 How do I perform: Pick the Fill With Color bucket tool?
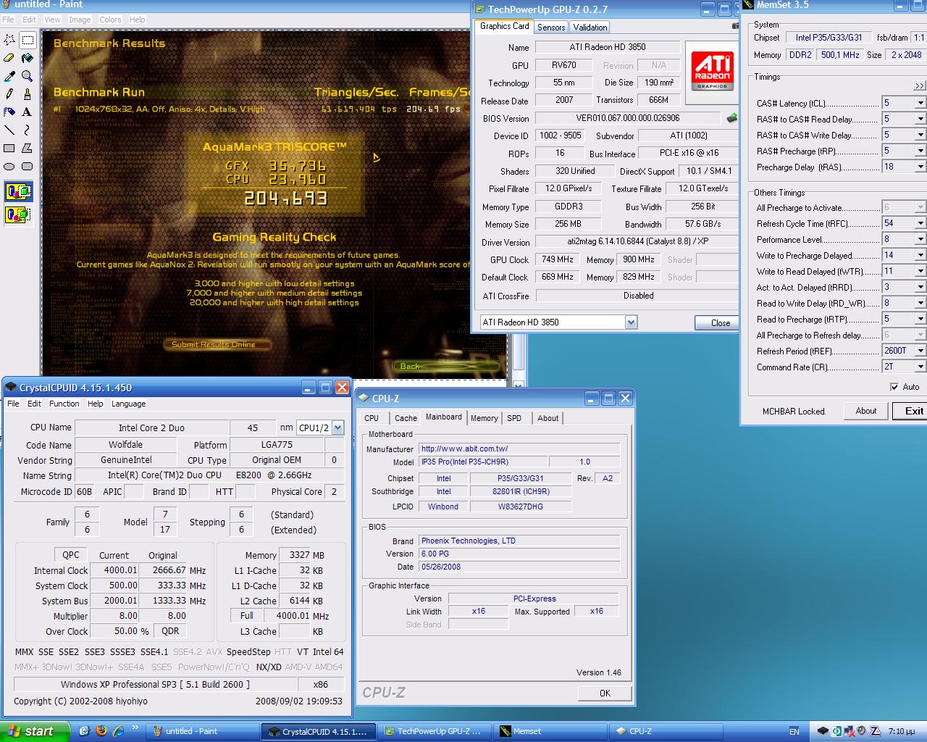[x=28, y=58]
